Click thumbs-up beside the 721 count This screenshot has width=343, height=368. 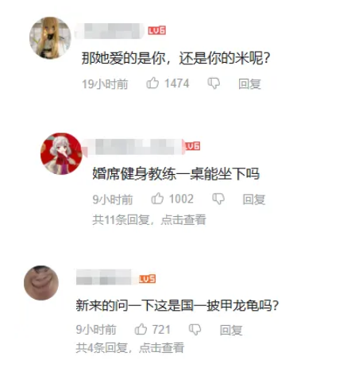coord(141,329)
